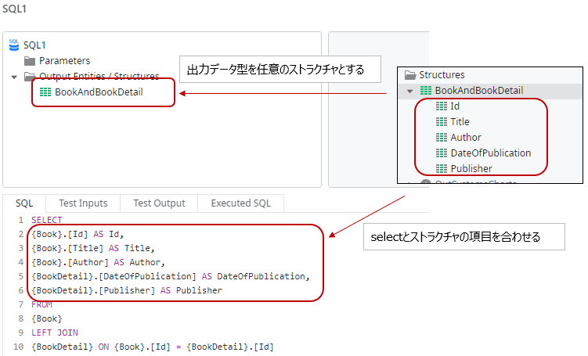Collapse the BookAndBookDetail structure in Structures
Viewport: 588px width, 356px height.
point(409,91)
